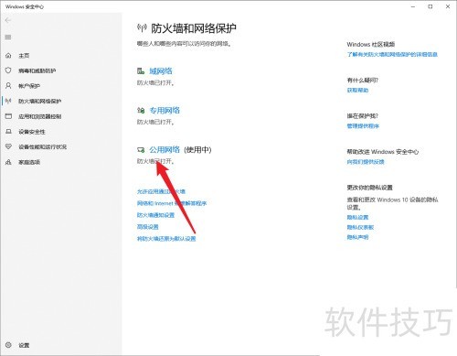Click the device health heart icon
The width and height of the screenshot is (457, 356).
click(x=8, y=146)
